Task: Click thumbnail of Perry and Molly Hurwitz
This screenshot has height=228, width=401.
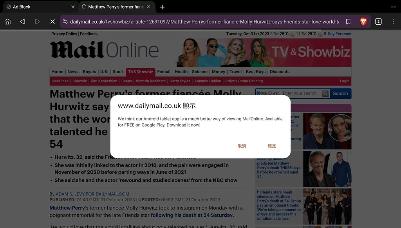Action: pyautogui.click(x=327, y=131)
